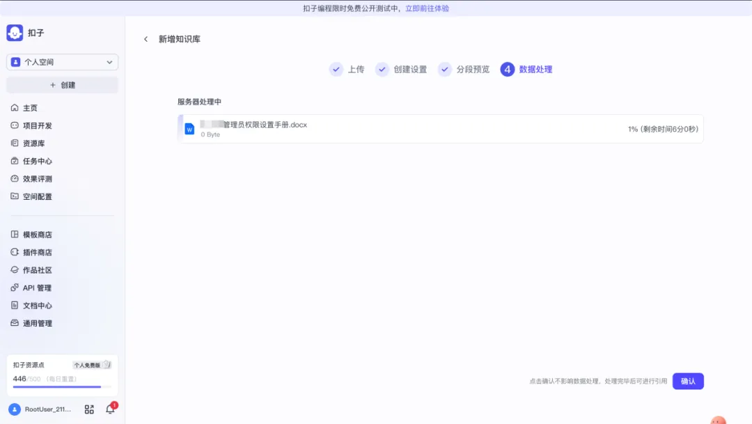752x424 pixels.
Task: Click the grid apps icon beside username
Action: [89, 409]
